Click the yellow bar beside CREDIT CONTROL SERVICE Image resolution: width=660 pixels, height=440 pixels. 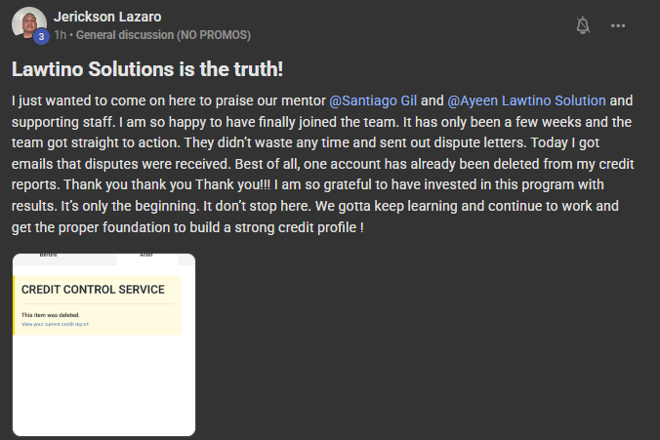(14, 305)
